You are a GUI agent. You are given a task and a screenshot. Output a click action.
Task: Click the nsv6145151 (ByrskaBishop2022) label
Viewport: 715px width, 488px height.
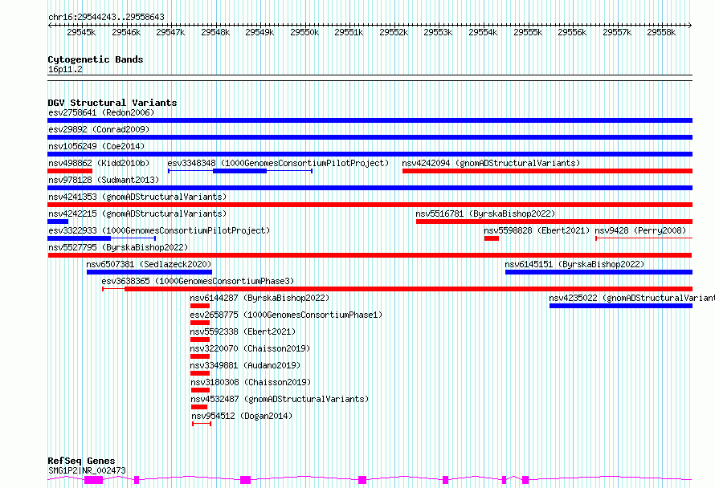click(x=574, y=264)
